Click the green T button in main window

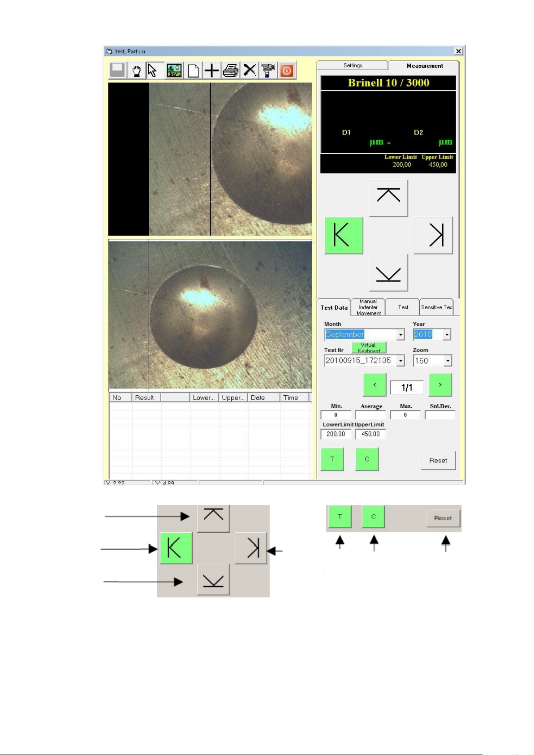click(332, 459)
